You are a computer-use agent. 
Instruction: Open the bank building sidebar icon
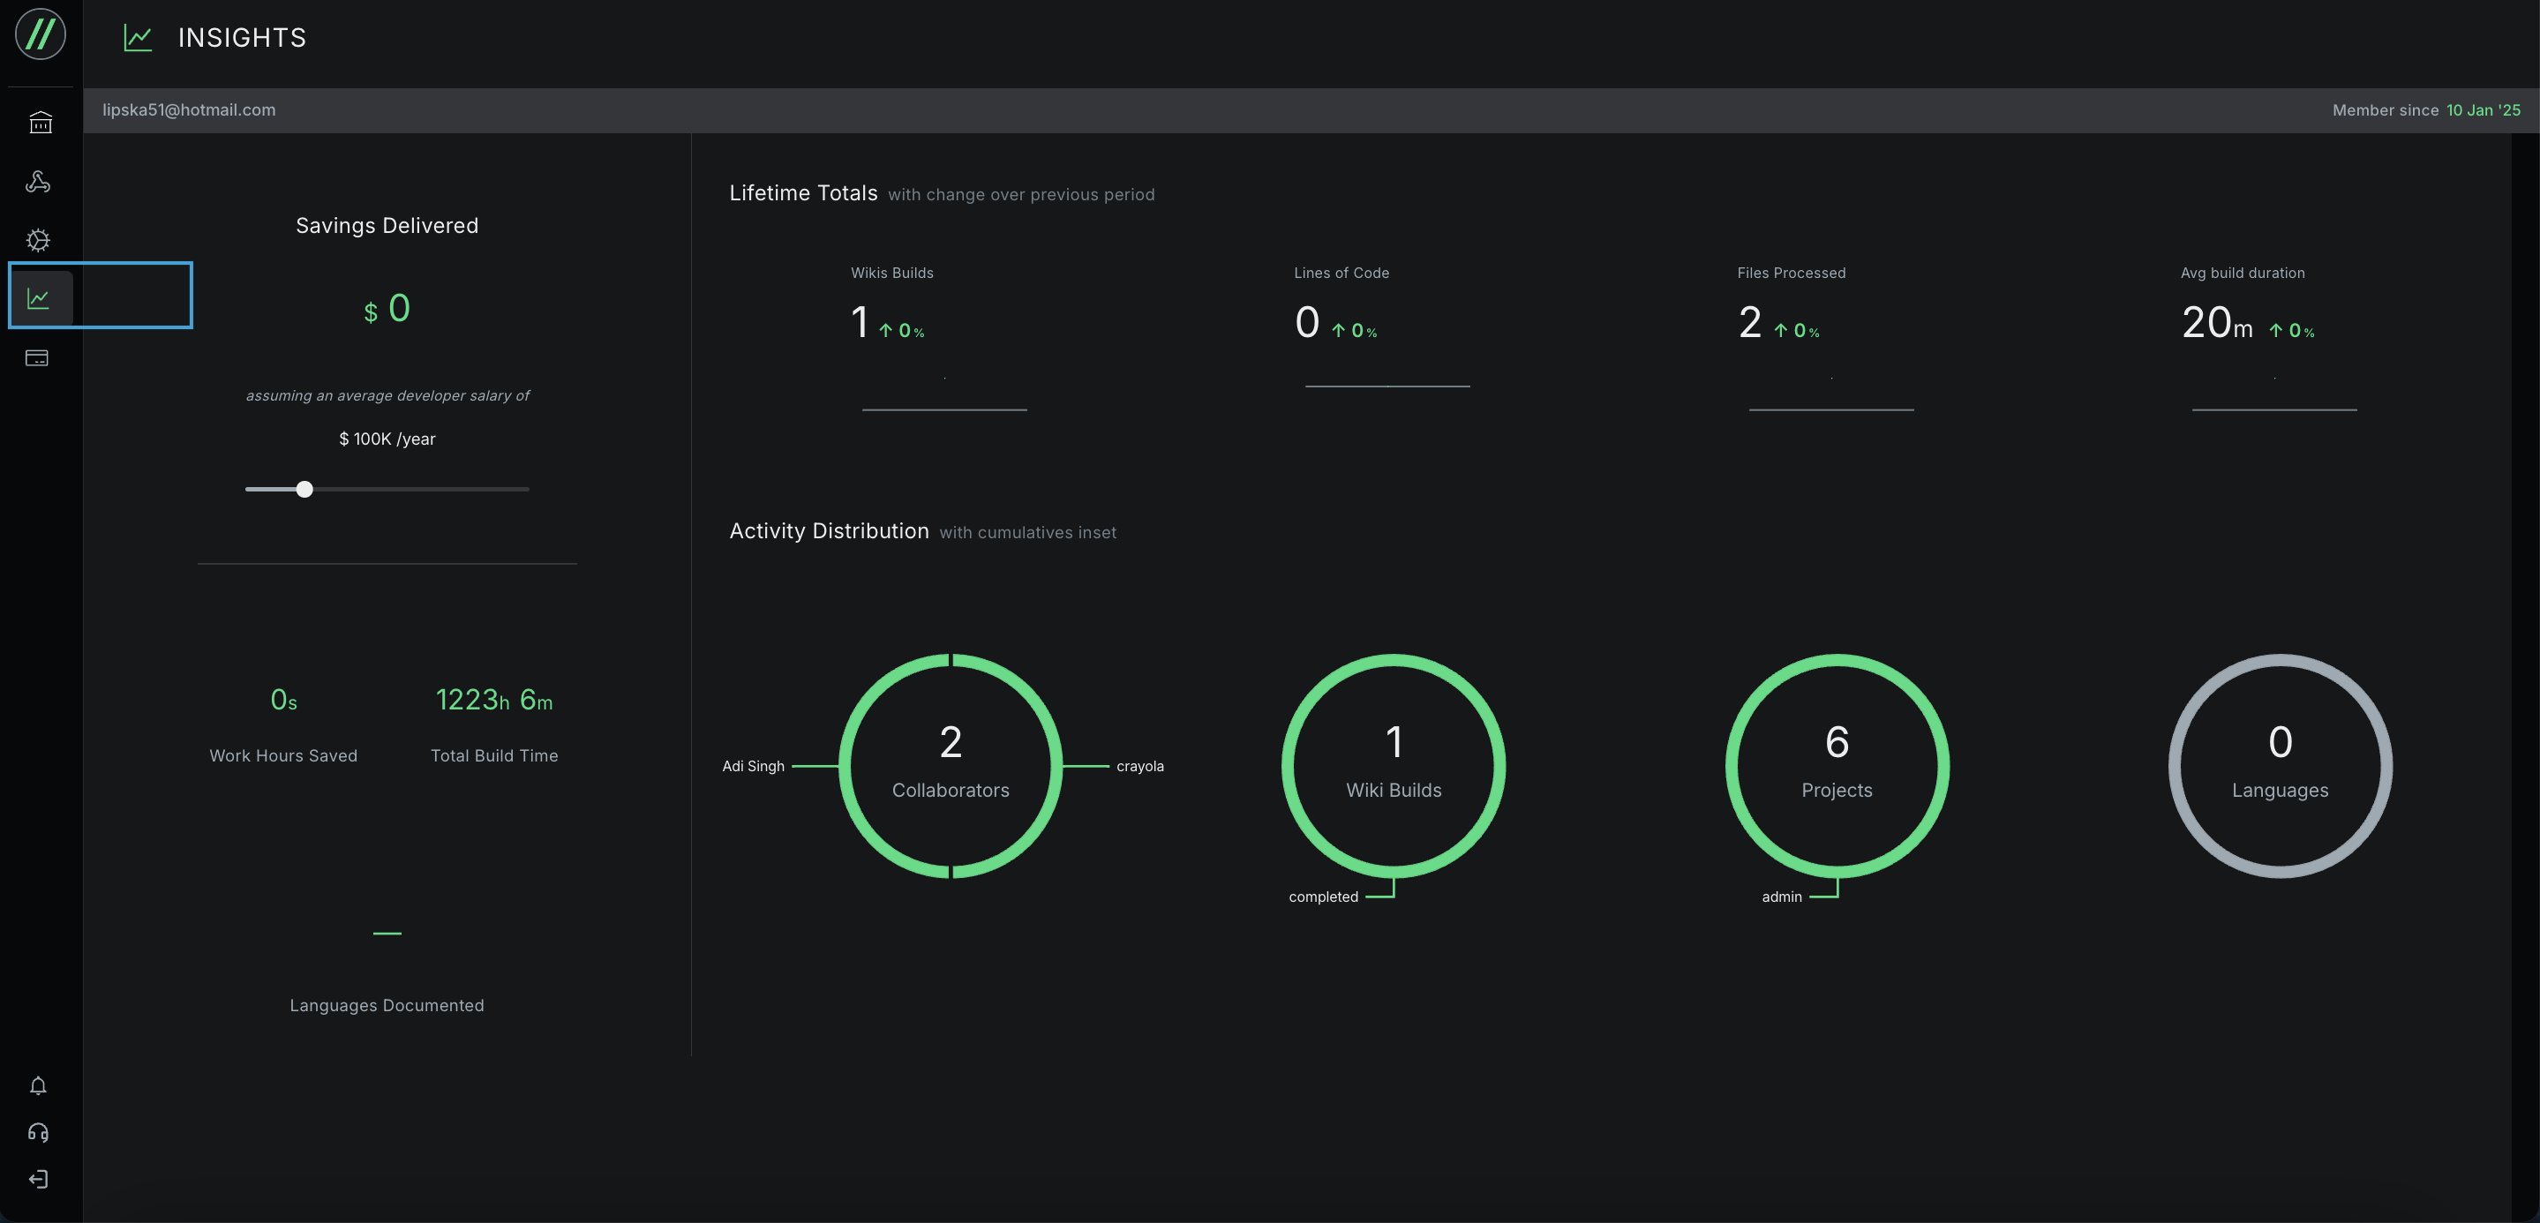coord(41,122)
